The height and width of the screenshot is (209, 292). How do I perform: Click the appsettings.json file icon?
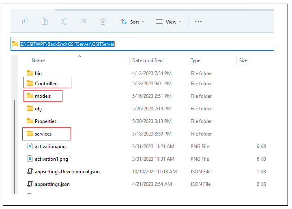[x=30, y=184]
